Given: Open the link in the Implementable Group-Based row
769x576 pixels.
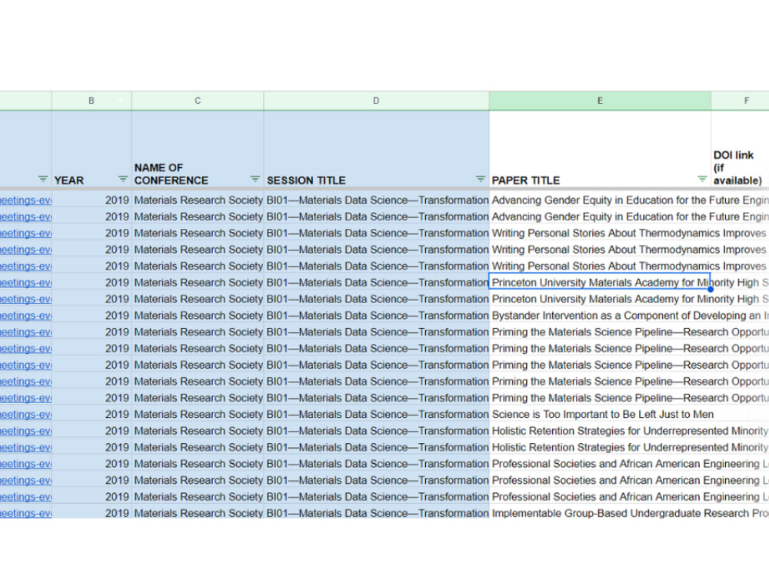Looking at the screenshot, I should (25, 513).
